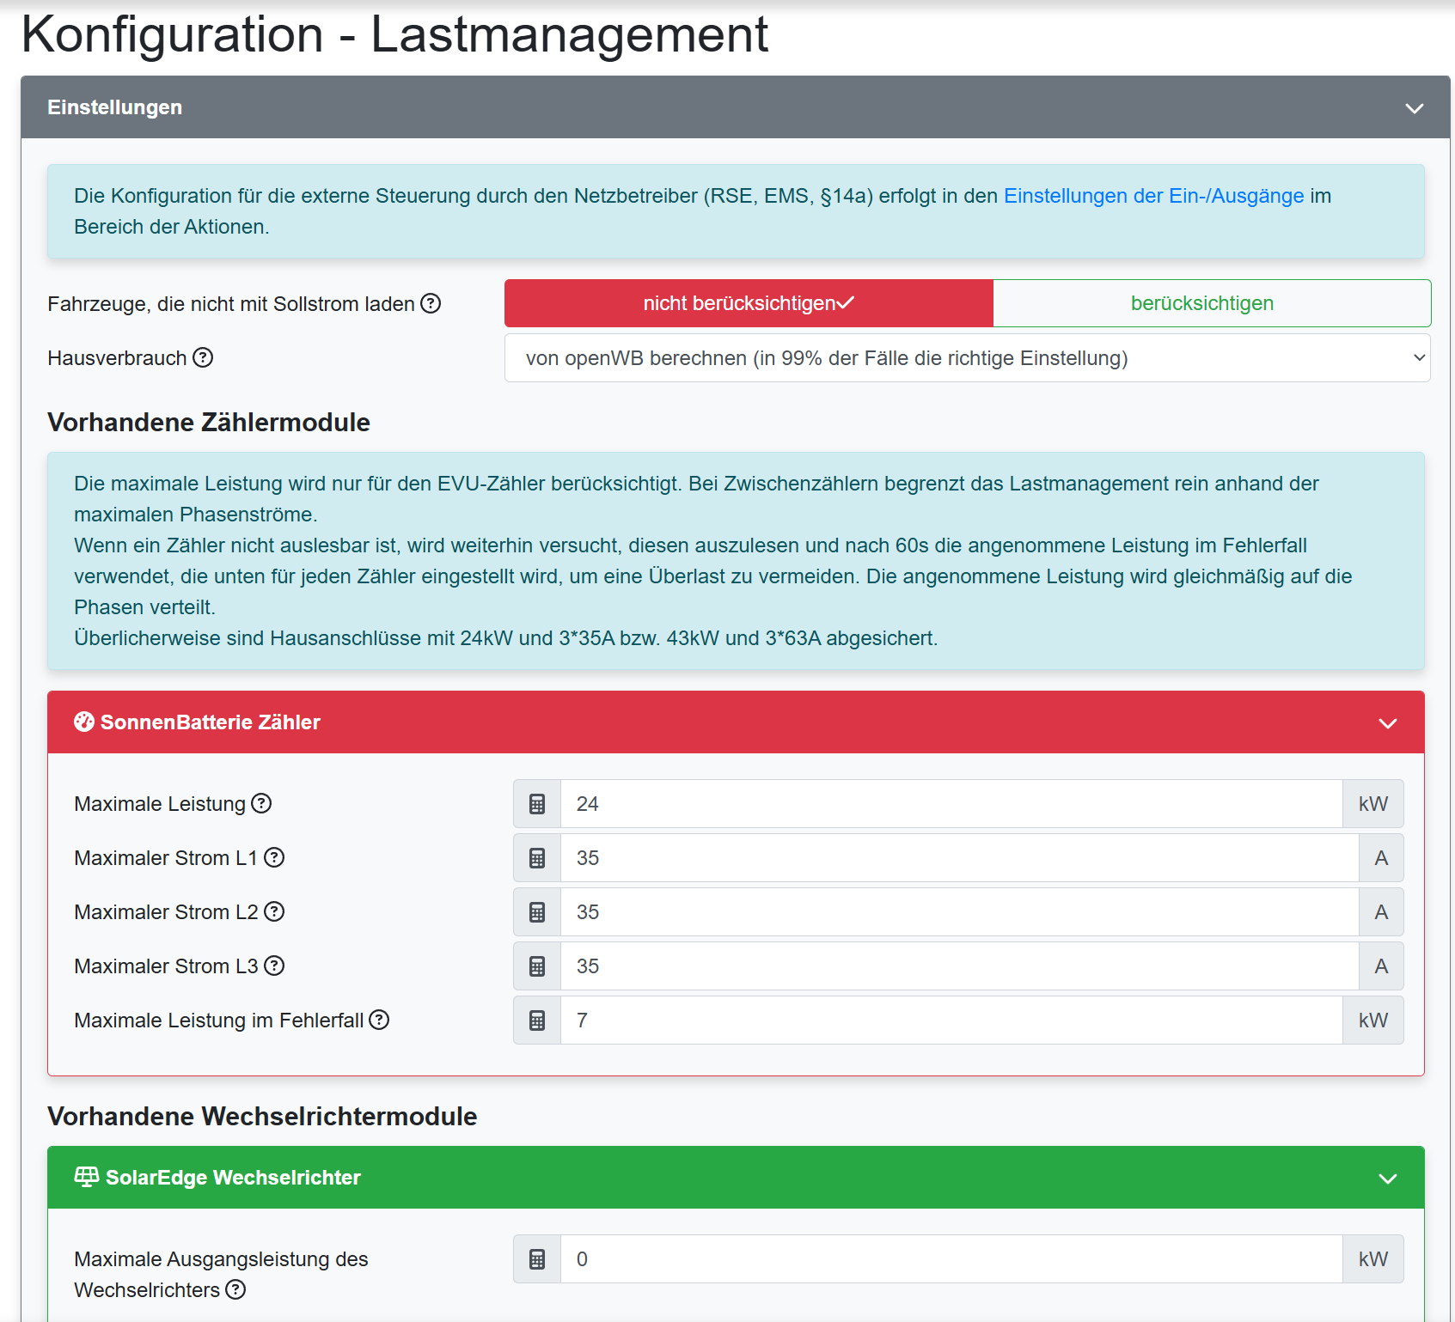Screen dimensions: 1455x1322
Task: Collapse the SonnenBatterie Zähler panel
Action: [1386, 722]
